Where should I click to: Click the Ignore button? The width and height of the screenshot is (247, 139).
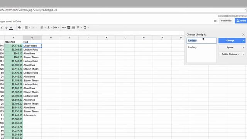(x=230, y=47)
